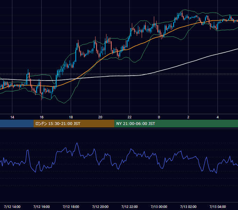Click the 4 hour label on price chart axis
The image size is (238, 210).
coord(218,117)
